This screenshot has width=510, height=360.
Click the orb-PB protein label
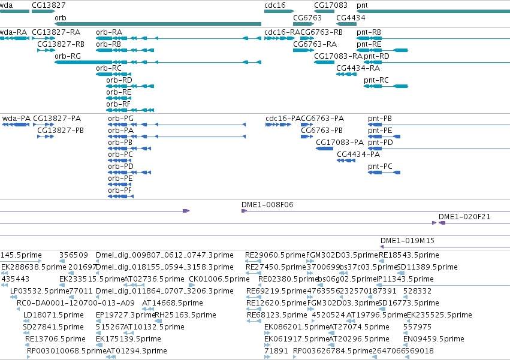(x=120, y=143)
